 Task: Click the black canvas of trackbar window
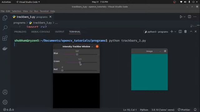76,91
